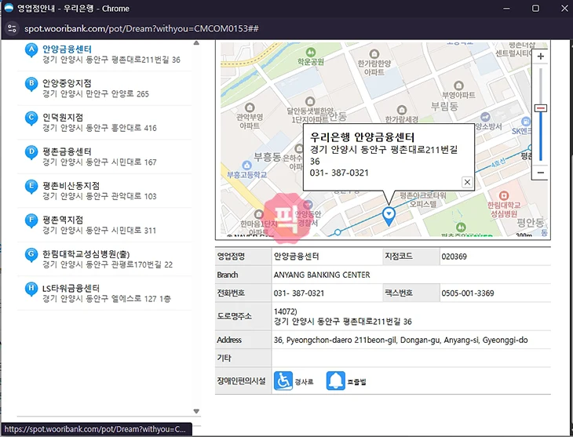The image size is (573, 437).
Task: Click the blue B marker for 안양중앙지점
Action: (31, 84)
